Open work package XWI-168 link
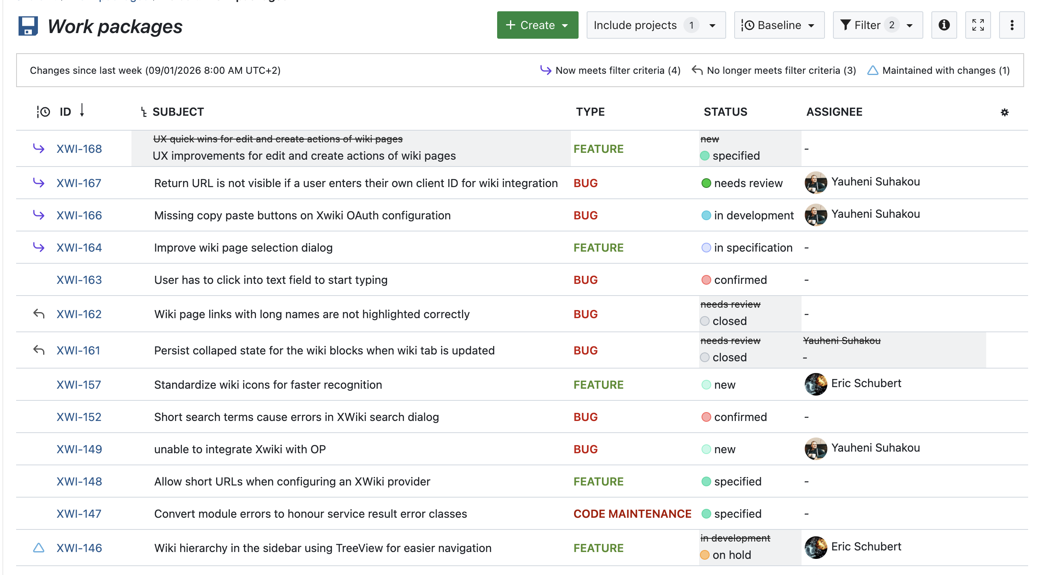 pos(79,149)
